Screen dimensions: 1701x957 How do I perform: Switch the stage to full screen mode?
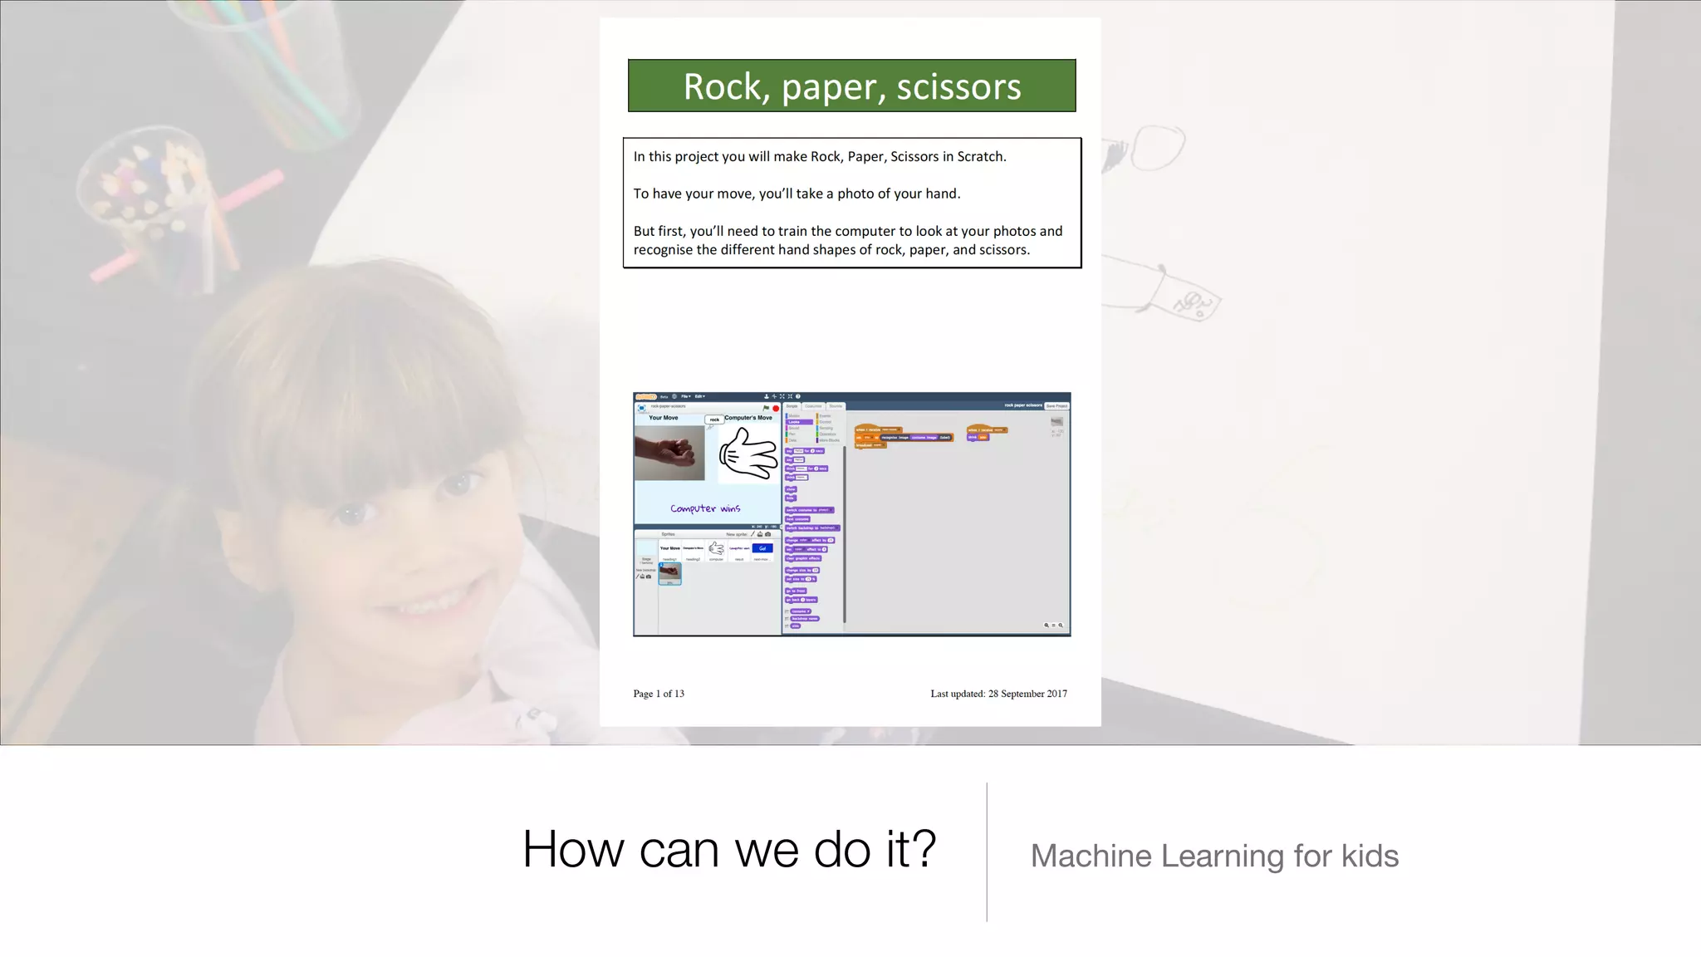pyautogui.click(x=642, y=408)
